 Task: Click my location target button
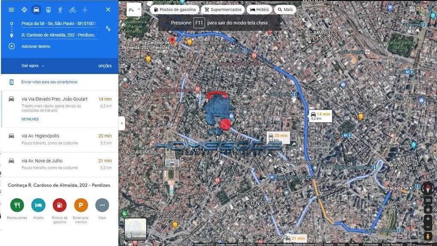428,209
